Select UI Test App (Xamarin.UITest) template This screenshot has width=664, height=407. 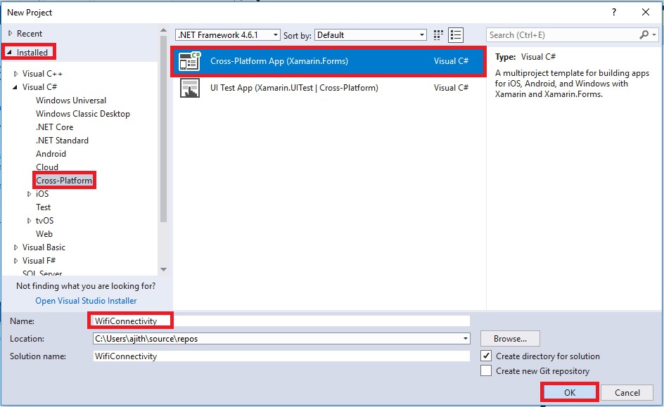[x=328, y=88]
